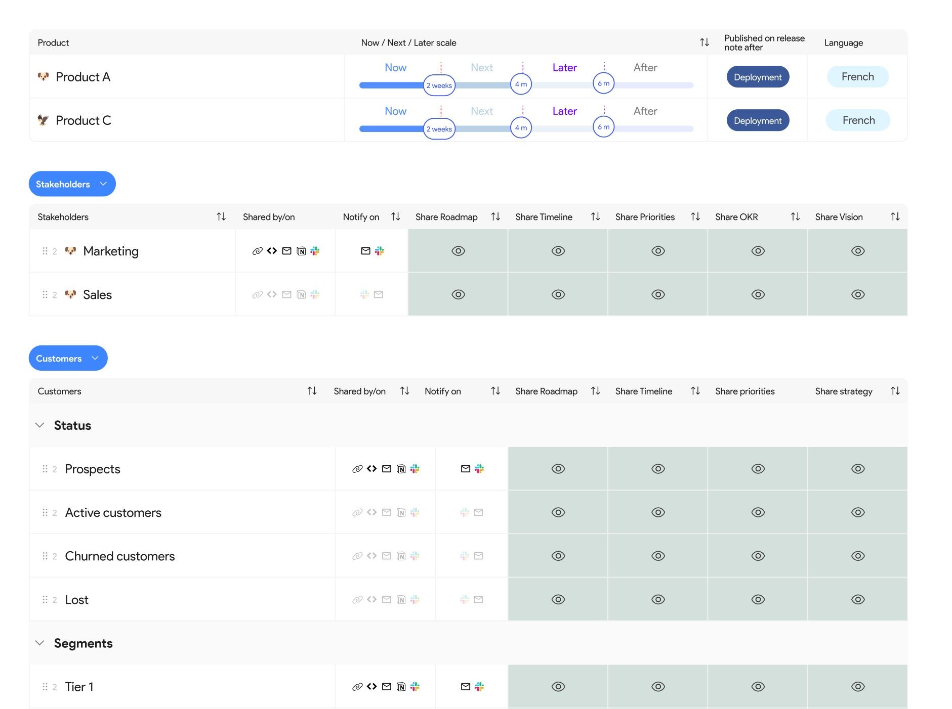Sort Stakeholders by Share Roadmap
This screenshot has height=709, width=952.
(x=495, y=216)
